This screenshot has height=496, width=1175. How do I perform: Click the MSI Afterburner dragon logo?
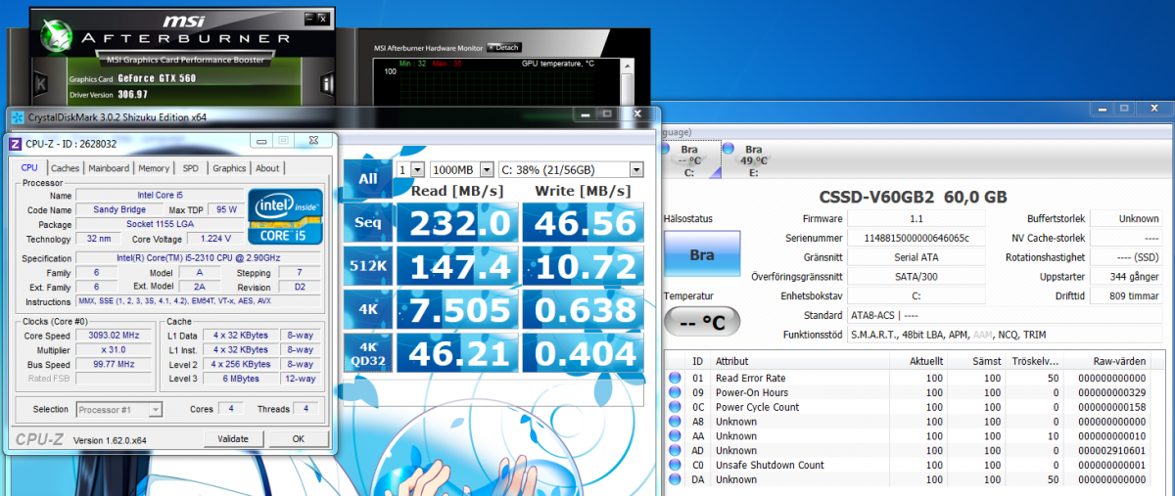click(x=58, y=37)
